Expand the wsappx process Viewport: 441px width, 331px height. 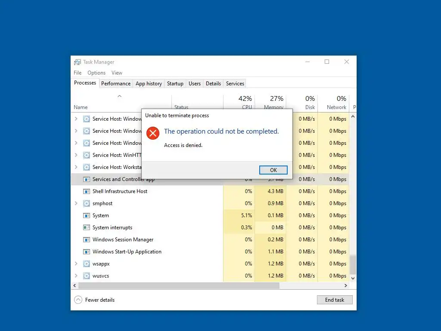coord(76,264)
